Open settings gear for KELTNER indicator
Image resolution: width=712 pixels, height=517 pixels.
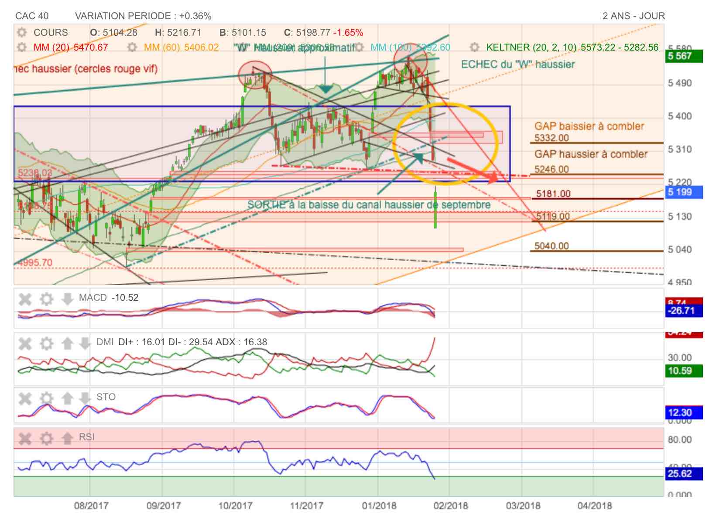[475, 47]
